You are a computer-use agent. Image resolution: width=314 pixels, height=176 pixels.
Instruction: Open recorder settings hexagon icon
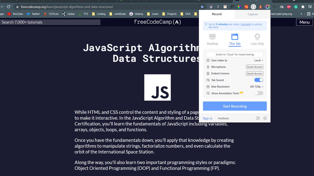click(265, 118)
